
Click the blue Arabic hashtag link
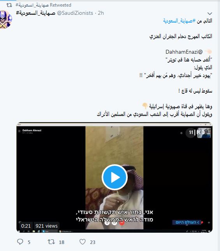coord(180,21)
